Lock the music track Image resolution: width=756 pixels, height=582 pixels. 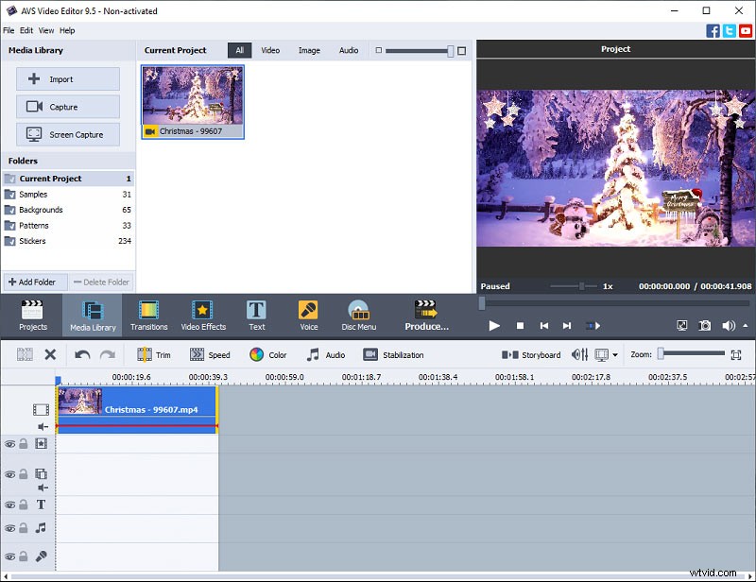point(23,528)
